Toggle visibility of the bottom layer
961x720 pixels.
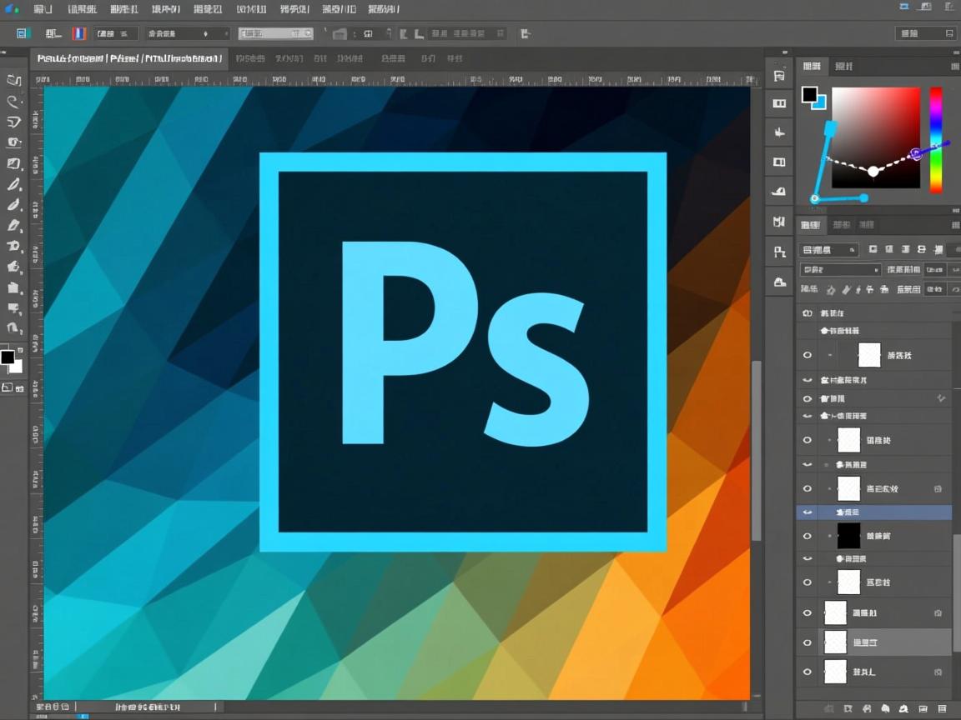[807, 672]
